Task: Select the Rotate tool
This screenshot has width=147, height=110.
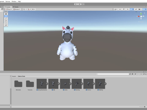Action: click(x=6, y=18)
